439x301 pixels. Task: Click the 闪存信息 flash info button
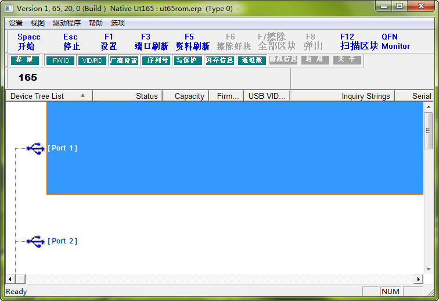pos(219,60)
